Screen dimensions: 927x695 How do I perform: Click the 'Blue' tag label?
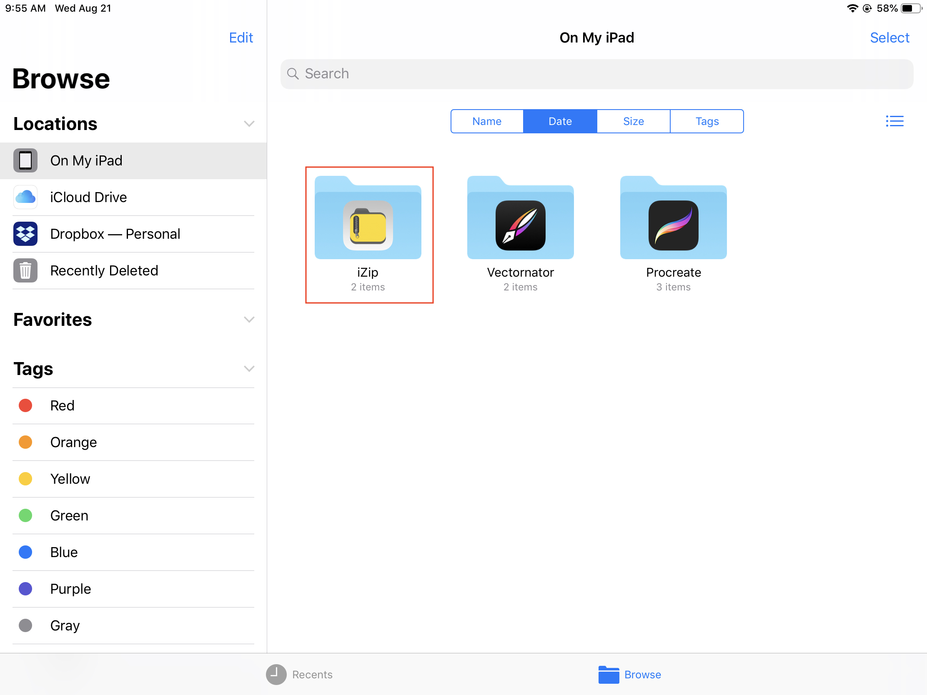click(x=64, y=552)
